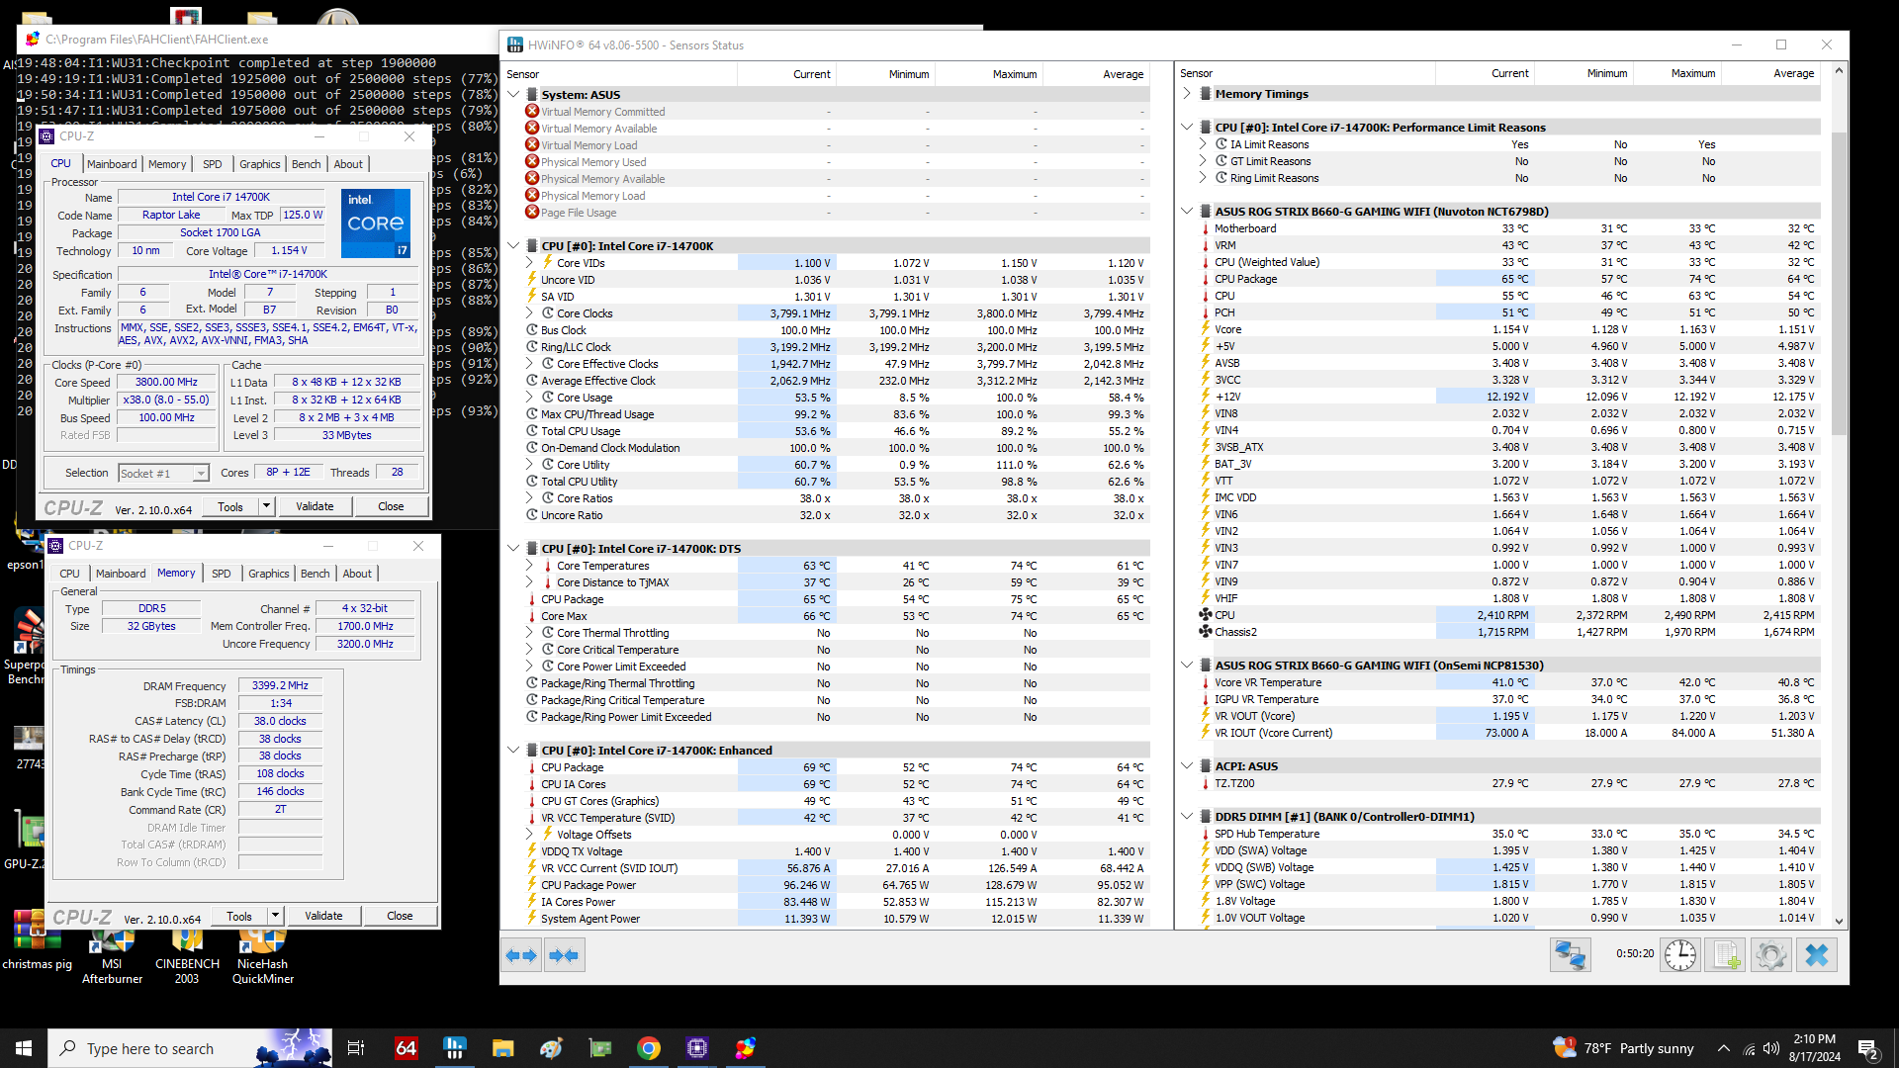Click red error icon beside Page File Usage
Image resolution: width=1899 pixels, height=1068 pixels.
pos(532,213)
